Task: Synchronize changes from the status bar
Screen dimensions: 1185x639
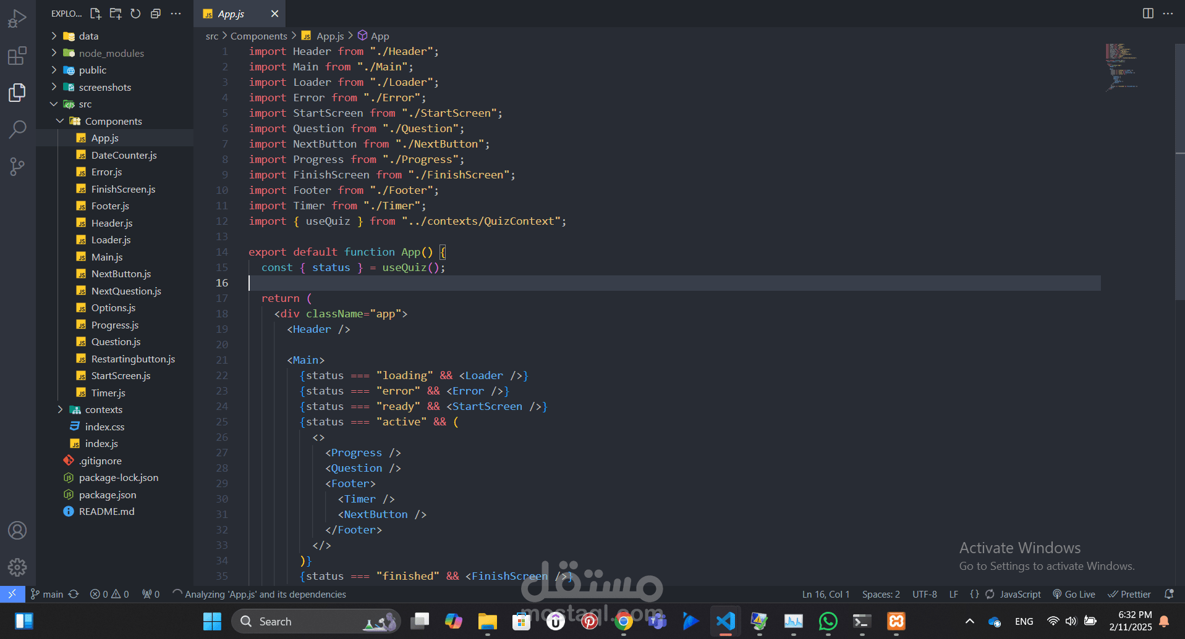Action: (x=74, y=594)
